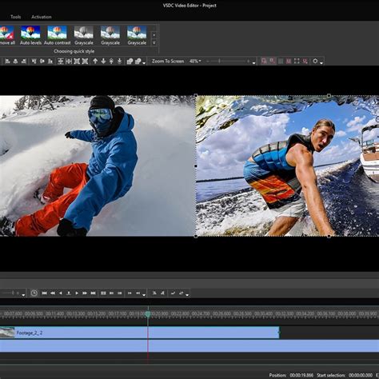Click the zoom in plus button
379x379 pixels.
(248, 62)
